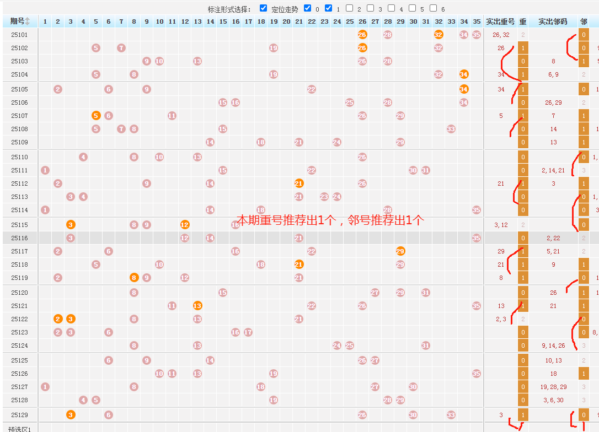Enable the checkbox labeled 5
The width and height of the screenshot is (599, 432).
[x=413, y=8]
